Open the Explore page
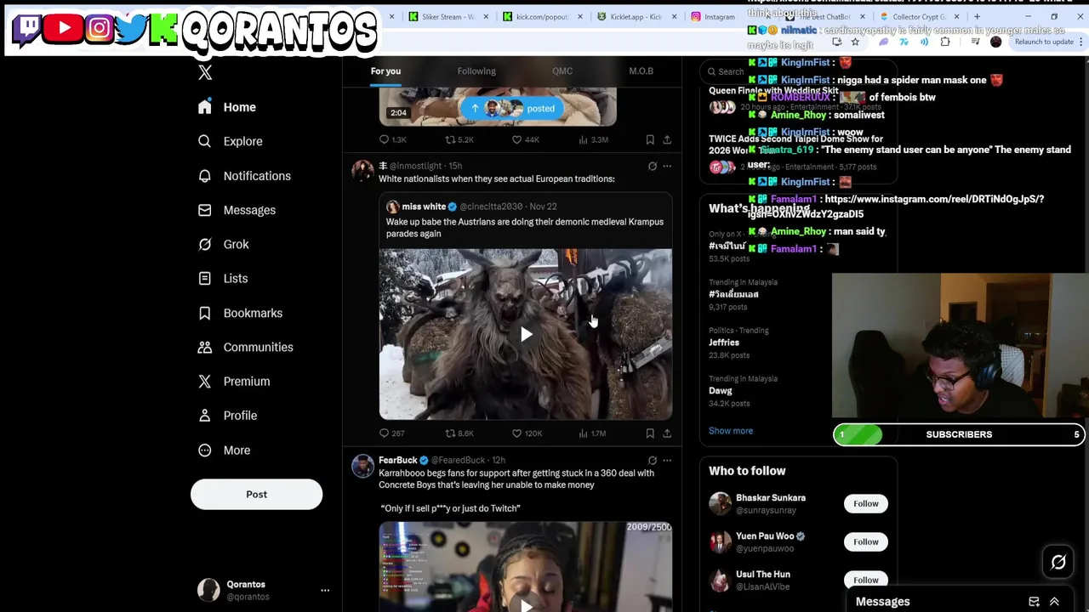 231,141
